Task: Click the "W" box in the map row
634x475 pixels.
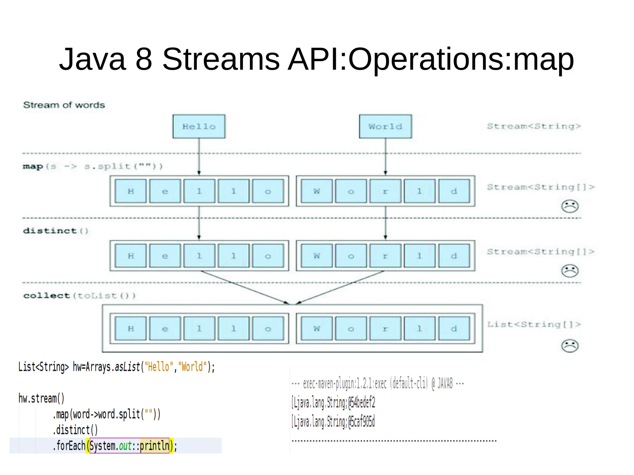Action: 317,191
